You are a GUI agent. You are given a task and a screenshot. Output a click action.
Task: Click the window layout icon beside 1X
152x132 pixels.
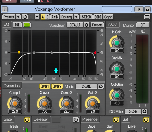coord(147,9)
